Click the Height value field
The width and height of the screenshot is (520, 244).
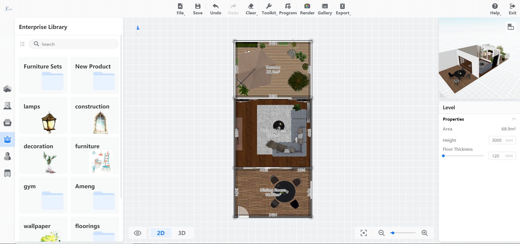click(x=502, y=140)
